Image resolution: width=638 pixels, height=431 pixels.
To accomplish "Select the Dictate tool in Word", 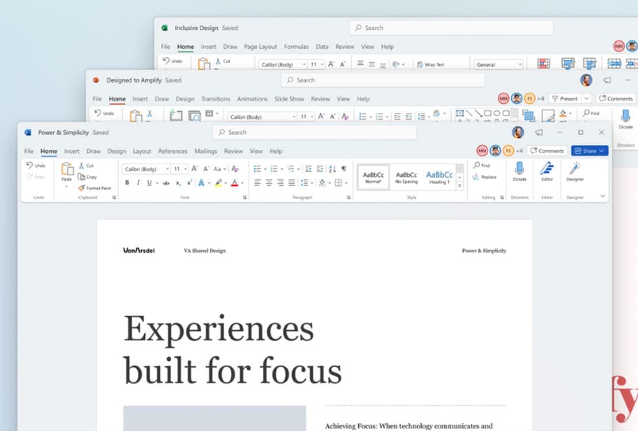I will (x=519, y=171).
